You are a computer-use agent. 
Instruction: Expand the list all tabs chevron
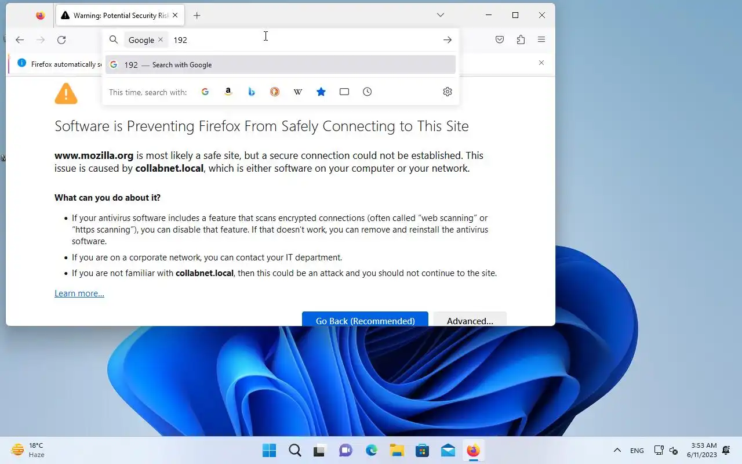[441, 15]
